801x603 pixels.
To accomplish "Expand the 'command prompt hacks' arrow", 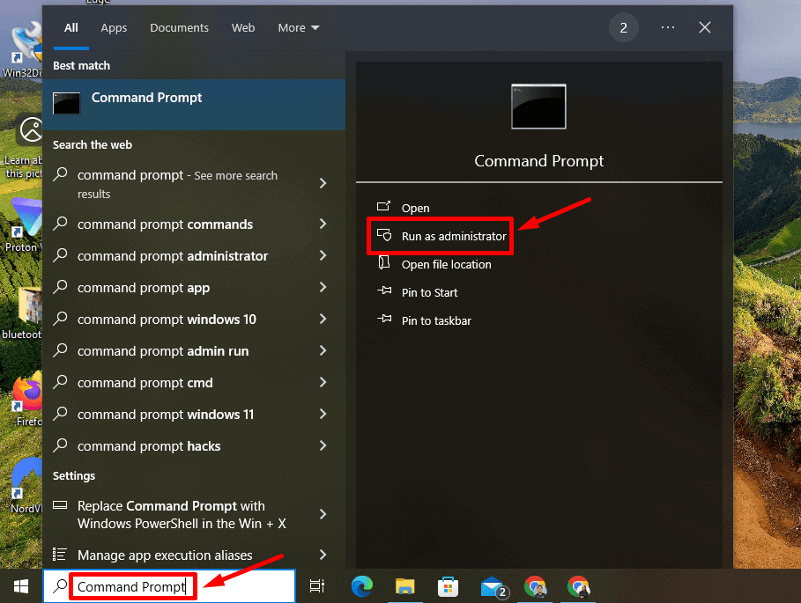I will pos(323,445).
